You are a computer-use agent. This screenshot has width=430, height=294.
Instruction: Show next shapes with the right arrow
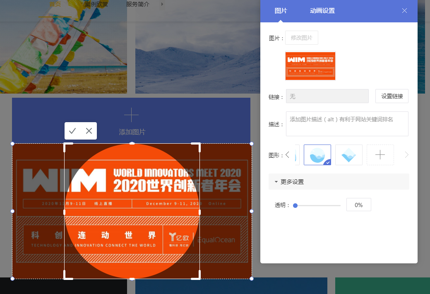406,155
